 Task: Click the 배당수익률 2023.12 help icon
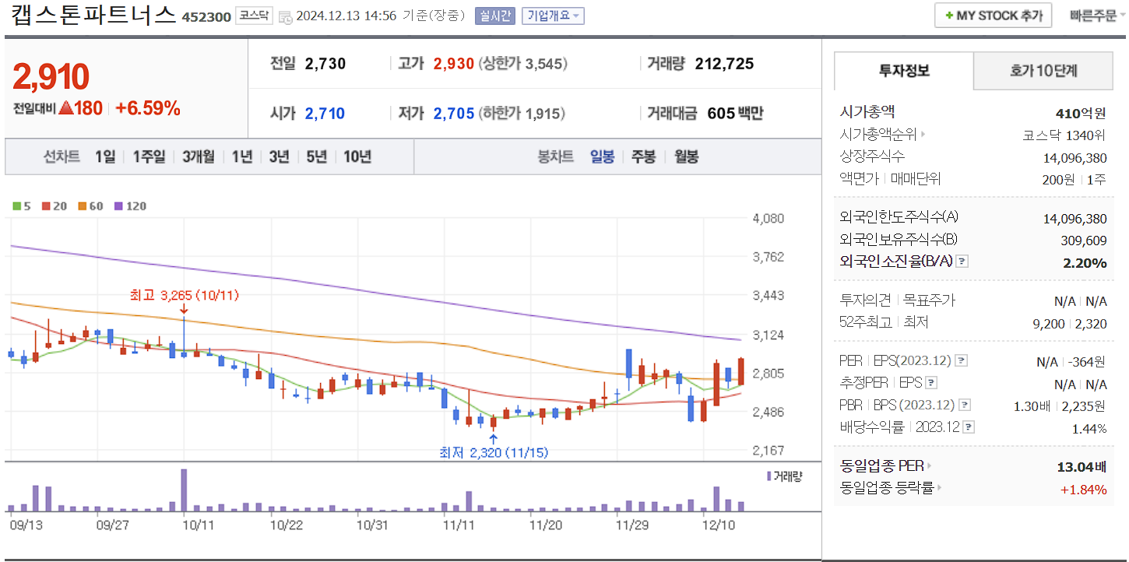pyautogui.click(x=968, y=427)
